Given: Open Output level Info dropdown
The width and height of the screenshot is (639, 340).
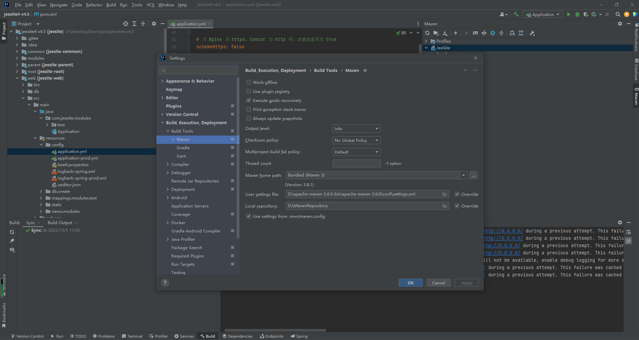Looking at the screenshot, I should coord(356,129).
